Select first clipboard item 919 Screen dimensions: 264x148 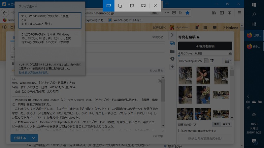[x=50, y=20]
